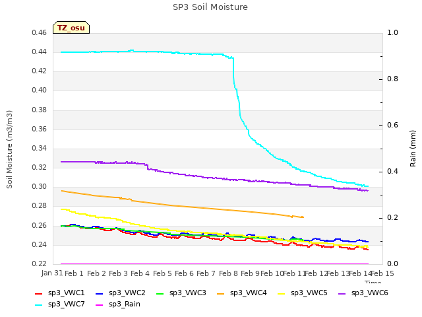Click the cyan sp3_VWC7 legend swatch
The image size is (422, 317).
pos(39,305)
